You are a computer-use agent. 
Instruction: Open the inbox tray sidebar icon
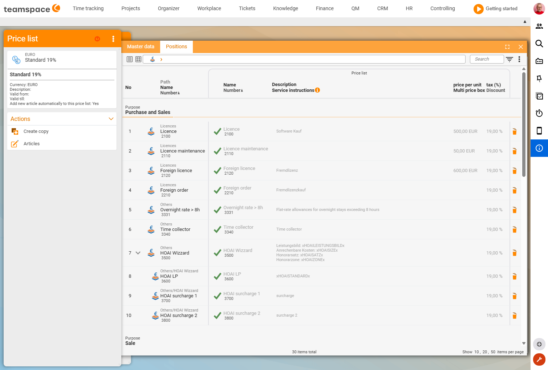(539, 61)
